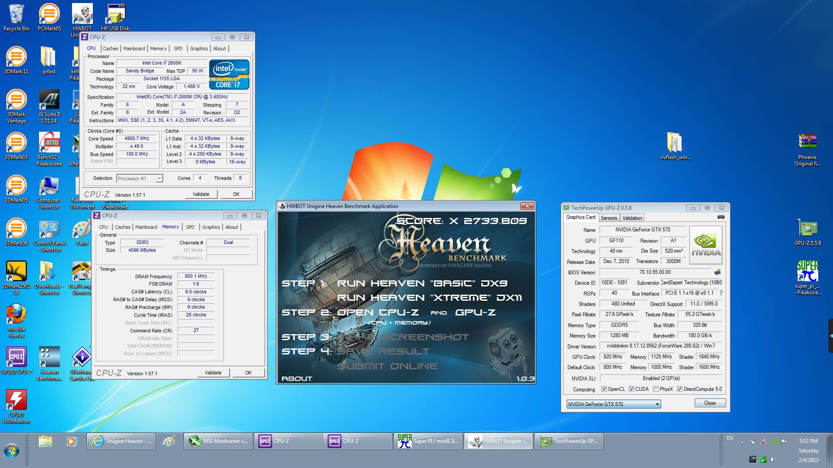
Task: Open Graphics tab in lower CPU-Z window
Action: (211, 227)
